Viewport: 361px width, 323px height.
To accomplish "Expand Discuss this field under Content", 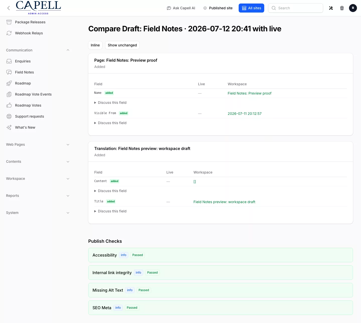I will pyautogui.click(x=110, y=191).
